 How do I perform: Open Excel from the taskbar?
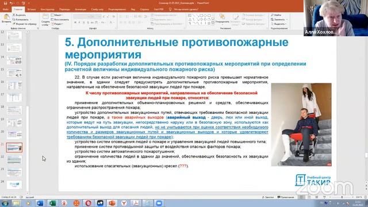tap(52, 203)
